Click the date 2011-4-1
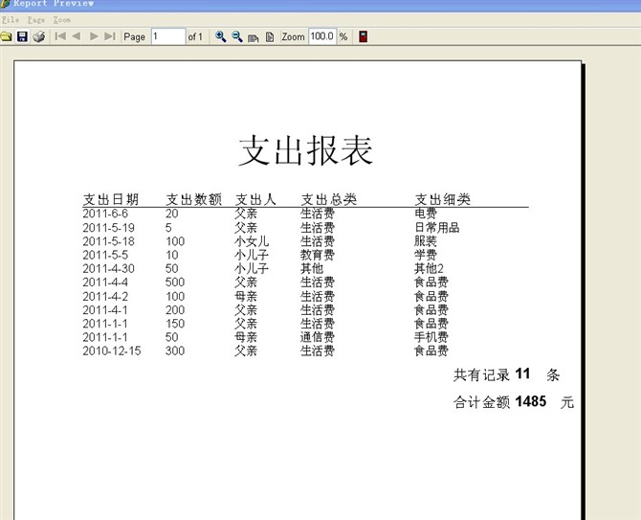The image size is (641, 520). tap(105, 310)
